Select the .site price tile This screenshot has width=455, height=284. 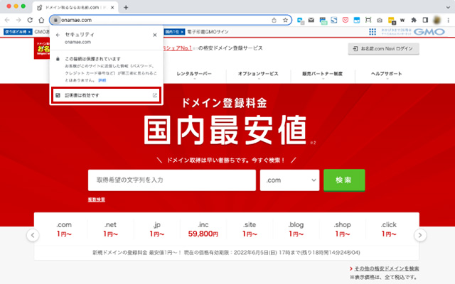click(x=250, y=229)
